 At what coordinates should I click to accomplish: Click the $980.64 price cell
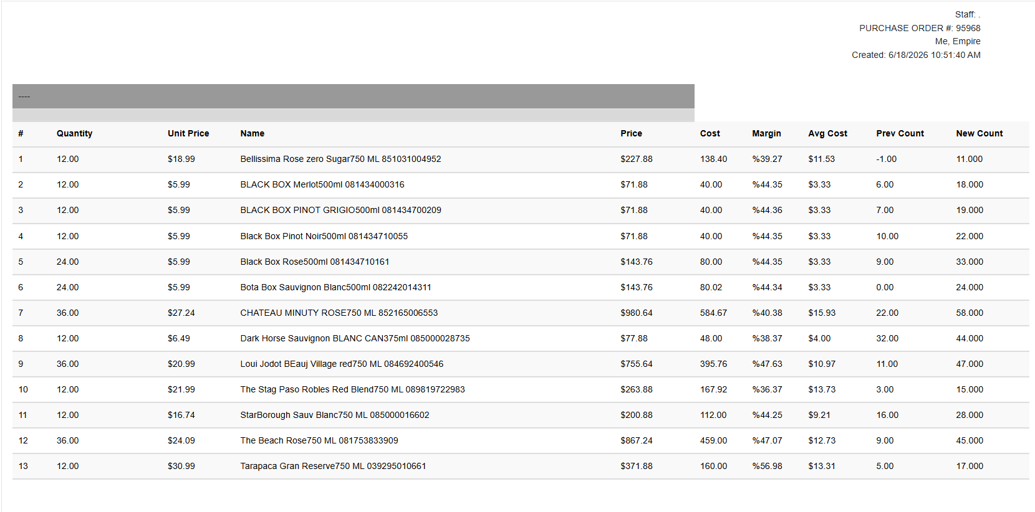point(637,313)
